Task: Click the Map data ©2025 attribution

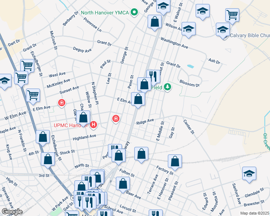Action: (x=254, y=213)
